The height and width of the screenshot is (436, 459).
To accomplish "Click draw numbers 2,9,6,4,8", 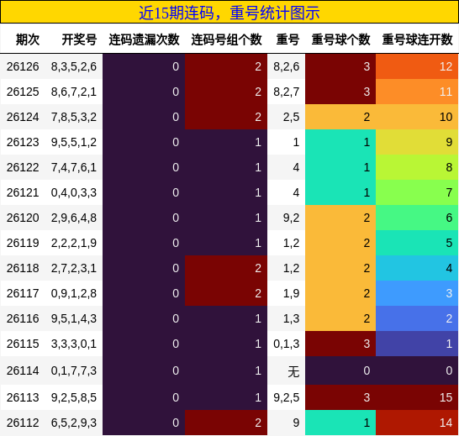I will [x=74, y=218].
